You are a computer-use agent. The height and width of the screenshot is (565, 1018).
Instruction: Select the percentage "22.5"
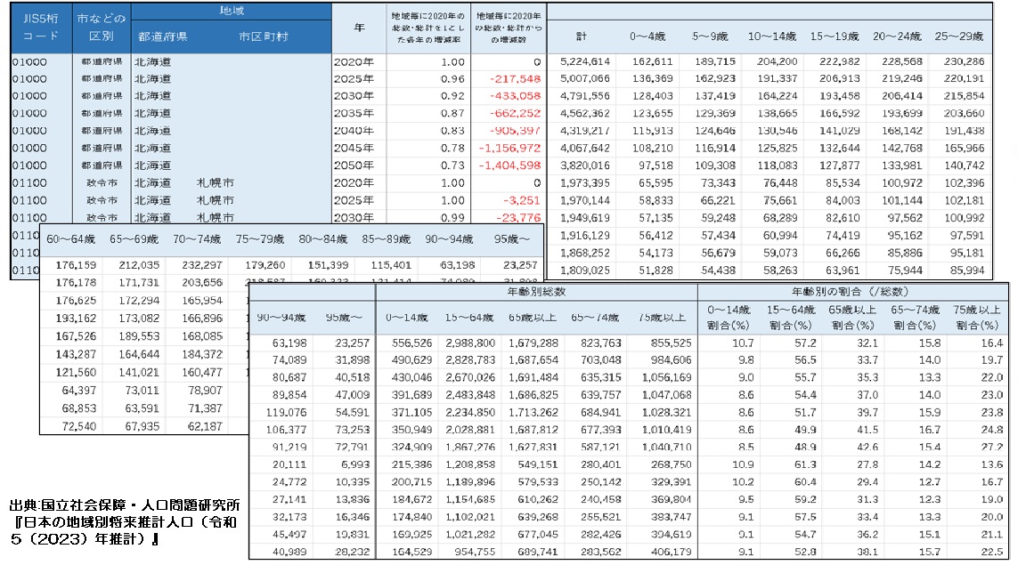click(x=992, y=552)
